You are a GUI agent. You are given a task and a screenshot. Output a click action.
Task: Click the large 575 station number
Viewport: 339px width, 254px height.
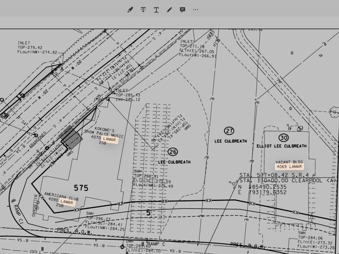(x=81, y=187)
